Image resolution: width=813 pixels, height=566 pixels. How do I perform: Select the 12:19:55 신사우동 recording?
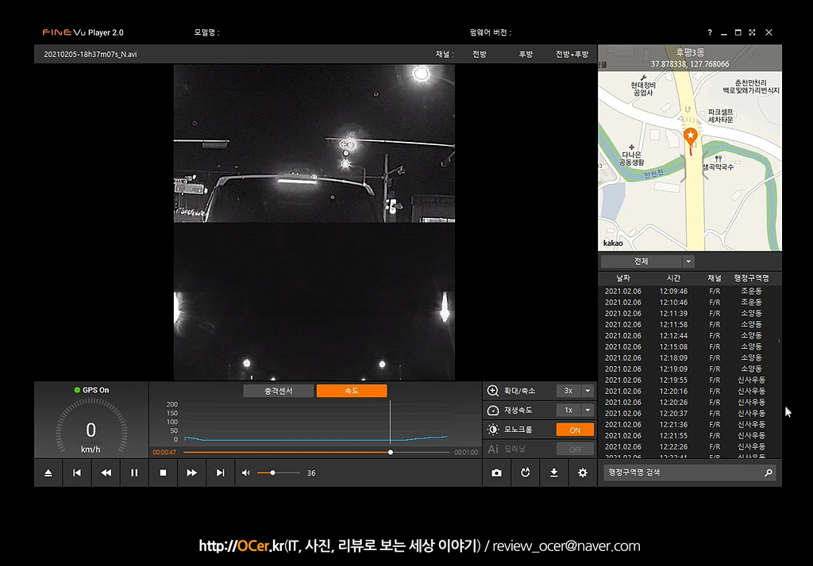(688, 380)
